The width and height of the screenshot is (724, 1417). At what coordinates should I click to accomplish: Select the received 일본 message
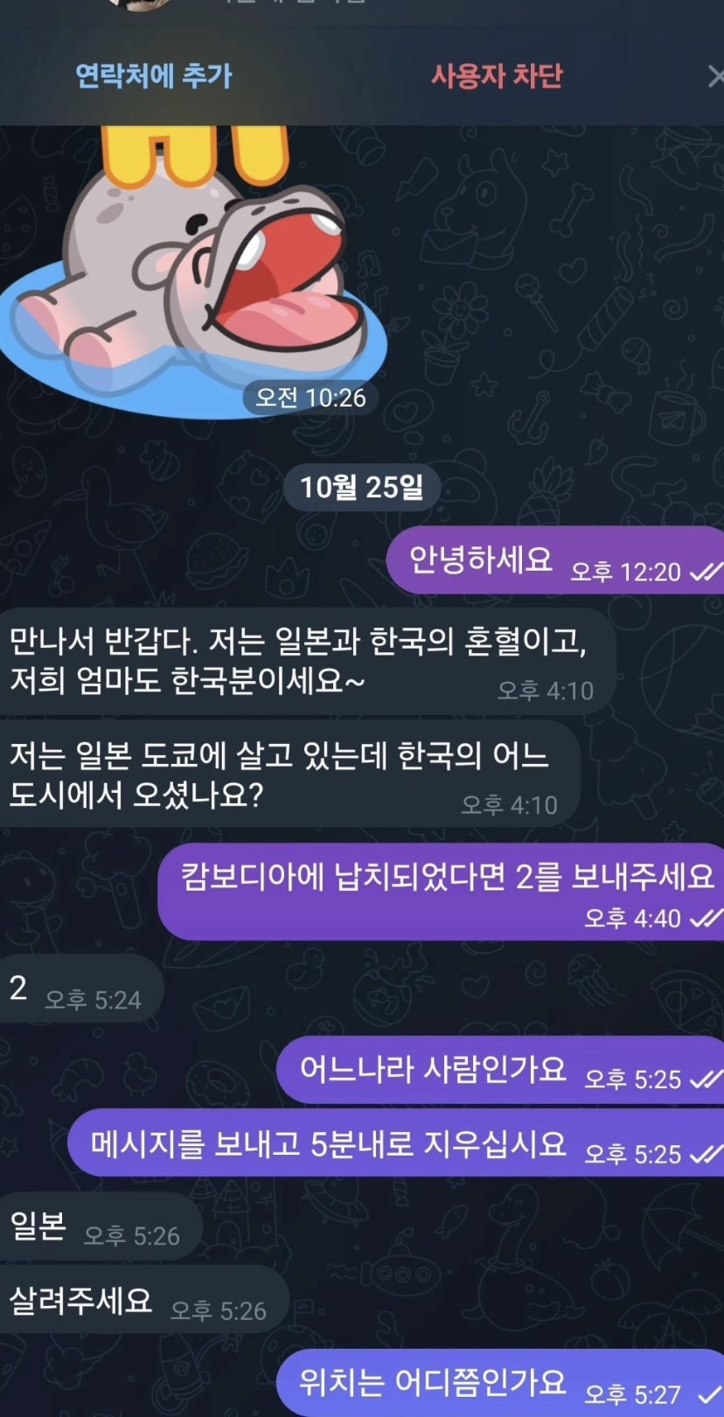click(x=101, y=1226)
